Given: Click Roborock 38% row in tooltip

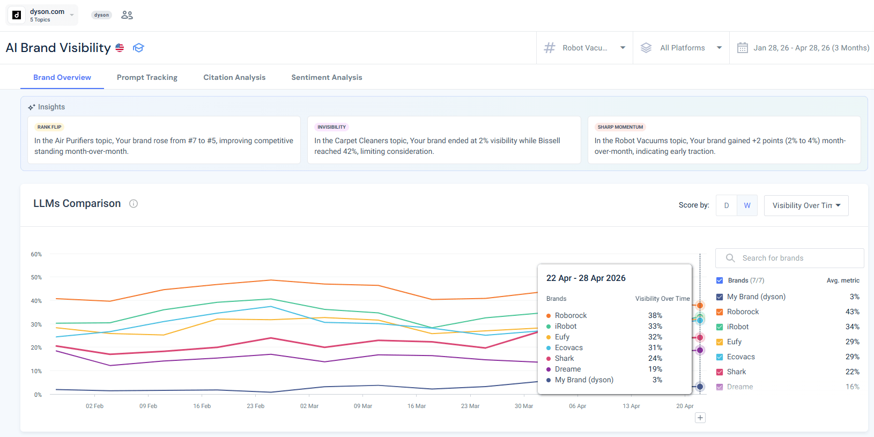Looking at the screenshot, I should point(604,315).
